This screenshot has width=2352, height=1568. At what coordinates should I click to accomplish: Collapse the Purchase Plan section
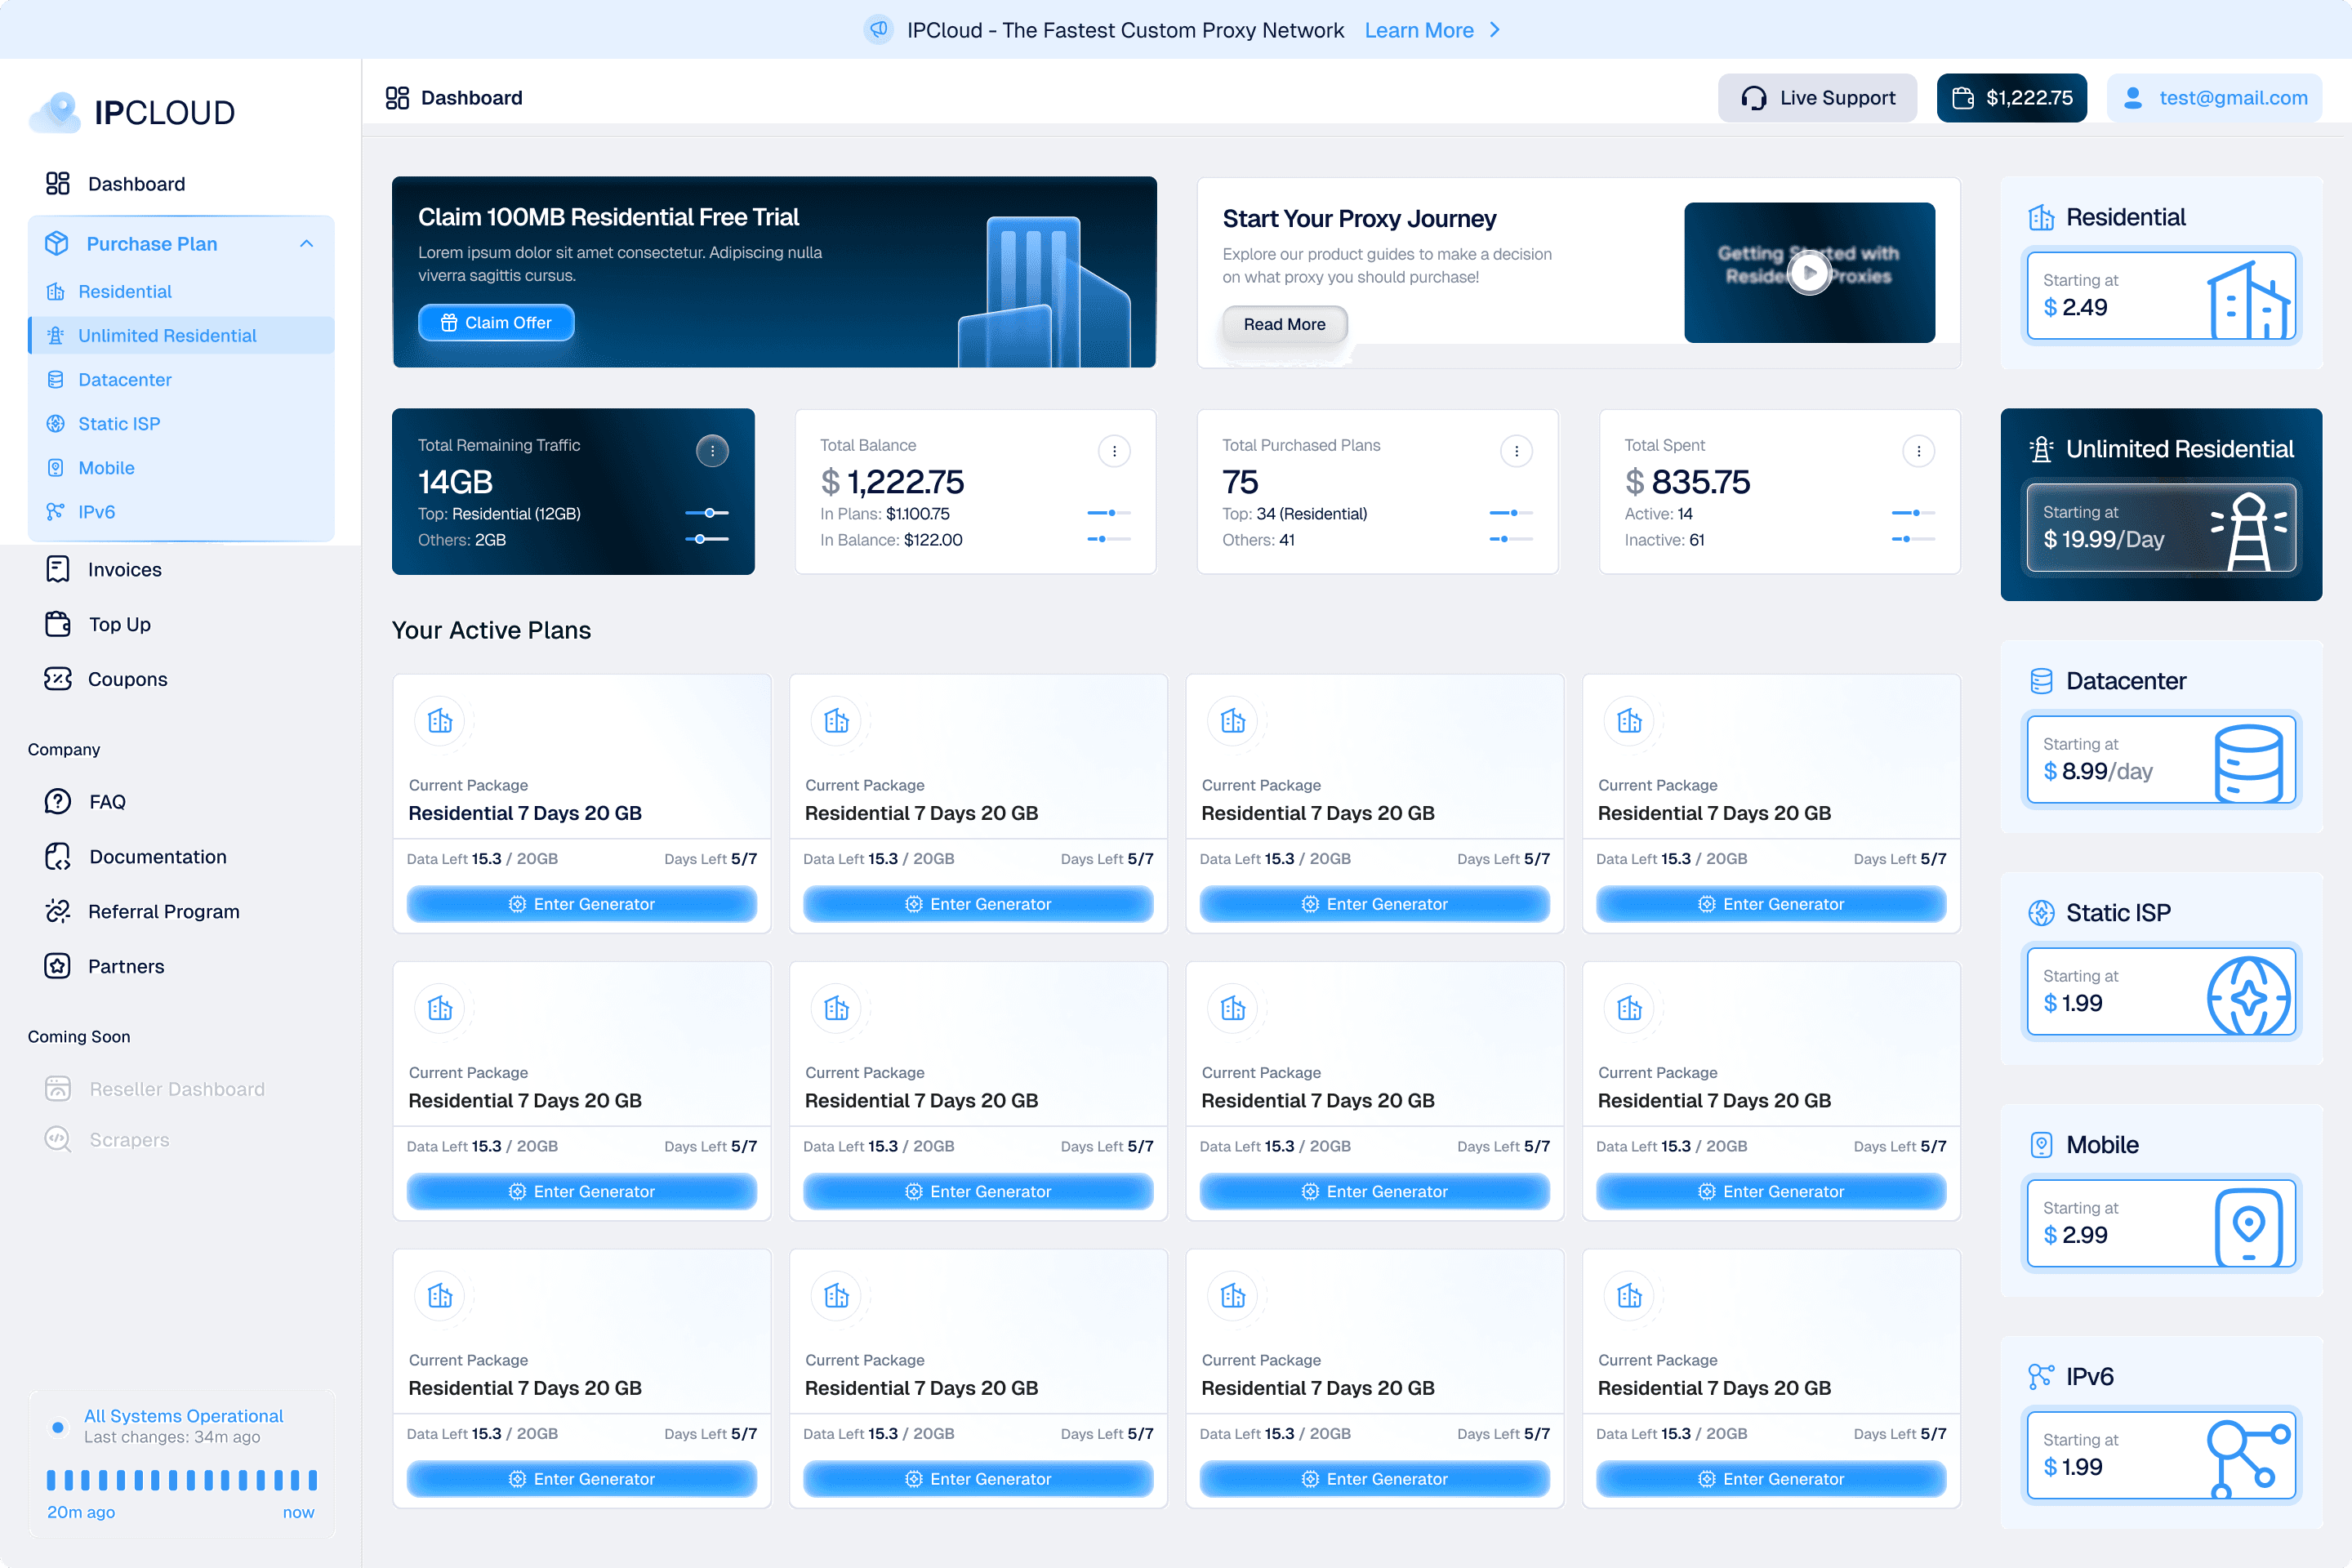point(306,243)
